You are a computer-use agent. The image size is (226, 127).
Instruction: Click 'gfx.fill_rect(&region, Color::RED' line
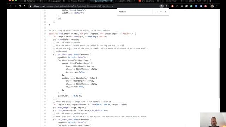81,110
